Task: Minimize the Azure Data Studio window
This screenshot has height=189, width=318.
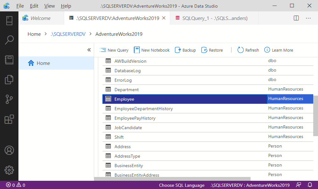Action: pos(275,6)
